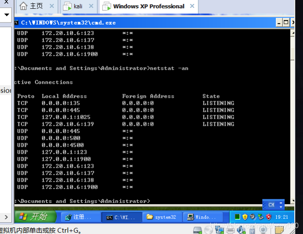The image size is (303, 234).
Task: Click the sound card device status icon
Action: 241,230
